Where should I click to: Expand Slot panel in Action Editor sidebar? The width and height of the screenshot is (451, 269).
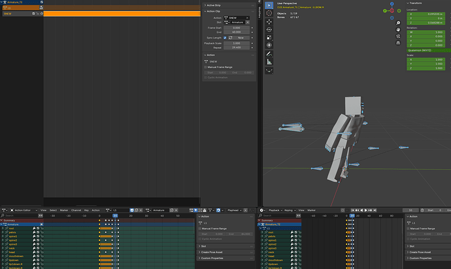225,246
